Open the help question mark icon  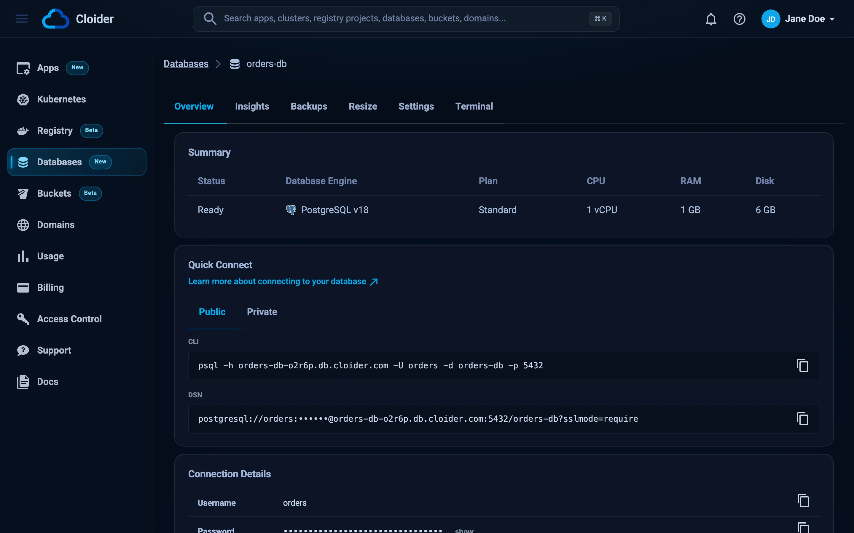tap(739, 19)
